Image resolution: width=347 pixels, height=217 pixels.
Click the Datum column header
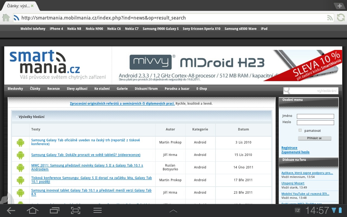243,129
